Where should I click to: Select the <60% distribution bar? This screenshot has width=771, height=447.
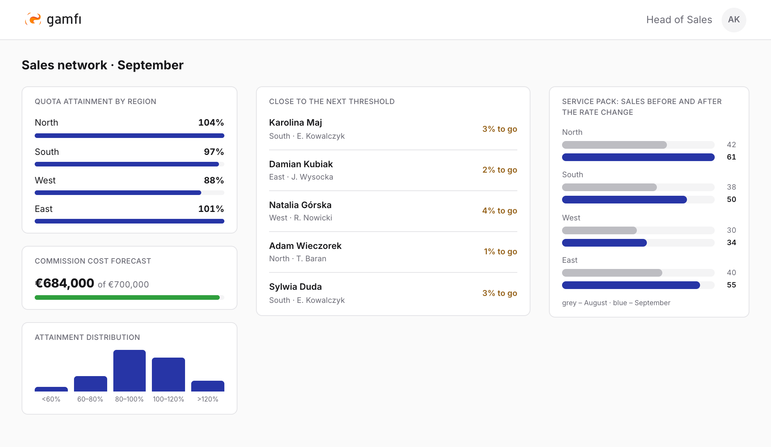coord(51,389)
